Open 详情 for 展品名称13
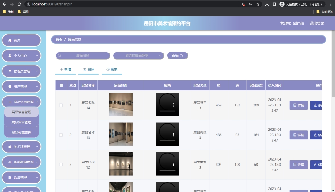Viewport: 335px width, 192px height. click(x=299, y=135)
